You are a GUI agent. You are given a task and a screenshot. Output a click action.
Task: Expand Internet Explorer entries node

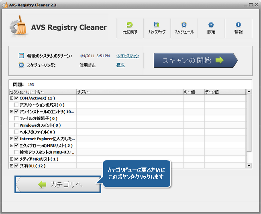[12, 139]
